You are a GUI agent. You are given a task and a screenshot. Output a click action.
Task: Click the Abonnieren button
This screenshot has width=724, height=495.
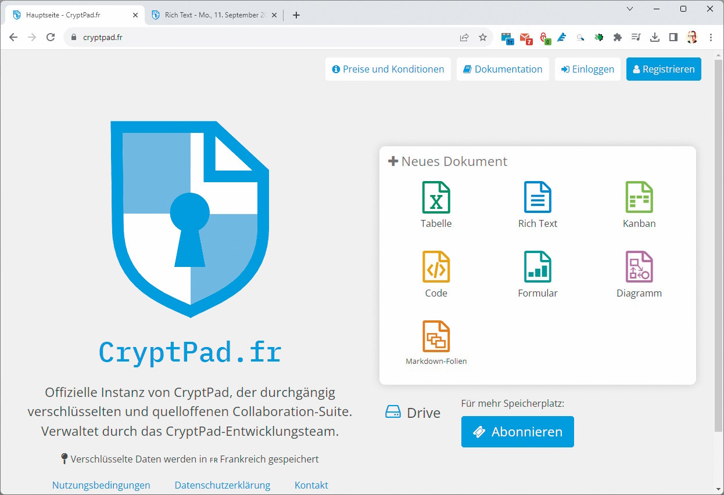coord(517,432)
